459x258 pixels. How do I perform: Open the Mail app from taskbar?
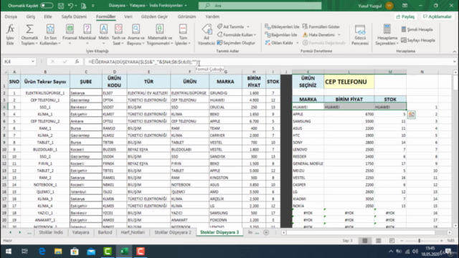tap(91, 252)
